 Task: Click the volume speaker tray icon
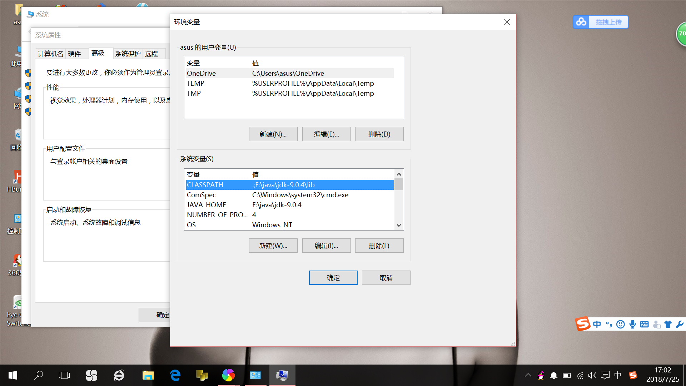(592, 375)
